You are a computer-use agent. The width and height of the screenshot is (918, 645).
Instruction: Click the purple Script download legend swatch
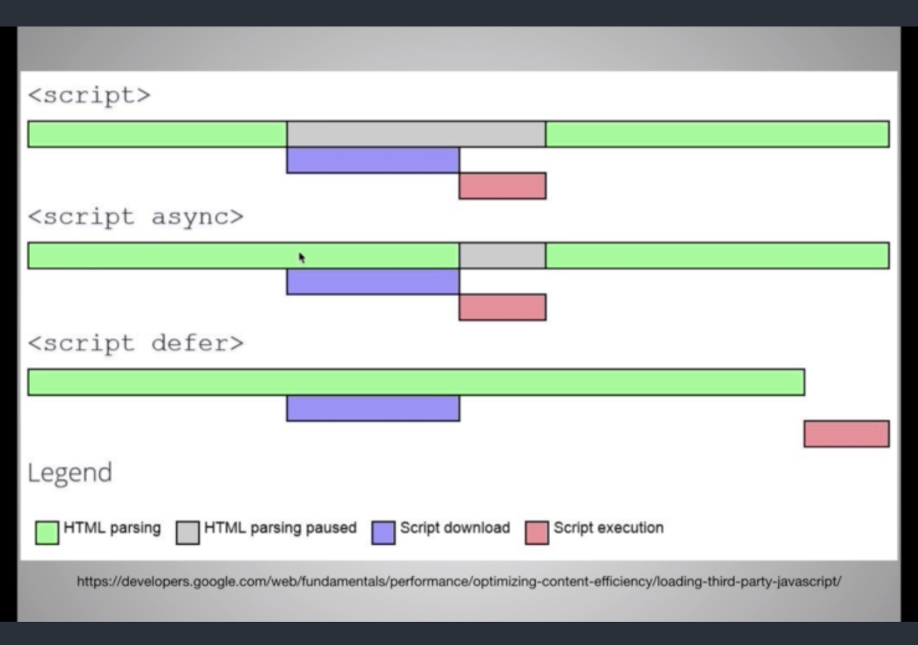[383, 532]
